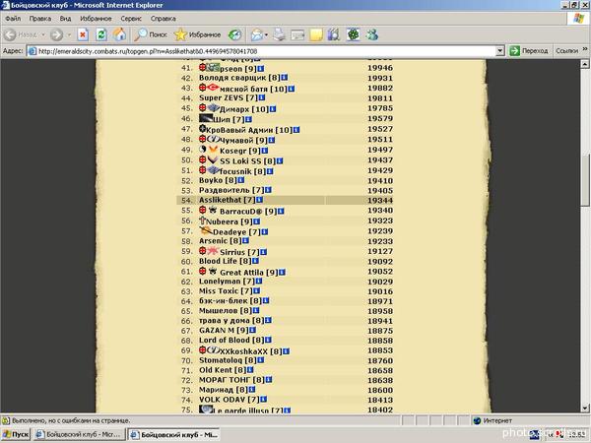Open the Вид menu
This screenshot has width=591, height=443.
65,19
